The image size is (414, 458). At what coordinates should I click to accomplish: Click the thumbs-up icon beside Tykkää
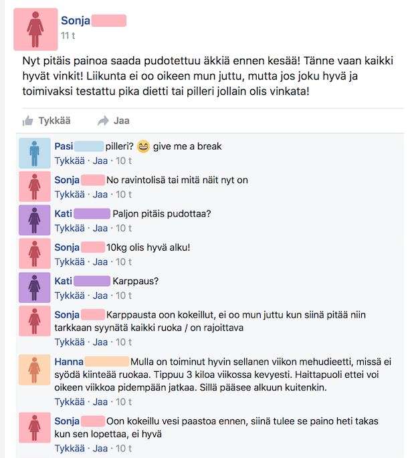pos(27,120)
